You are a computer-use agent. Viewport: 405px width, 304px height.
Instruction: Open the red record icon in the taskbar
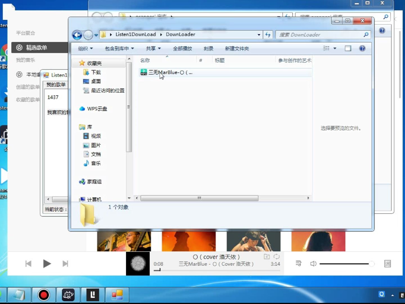[x=44, y=295]
